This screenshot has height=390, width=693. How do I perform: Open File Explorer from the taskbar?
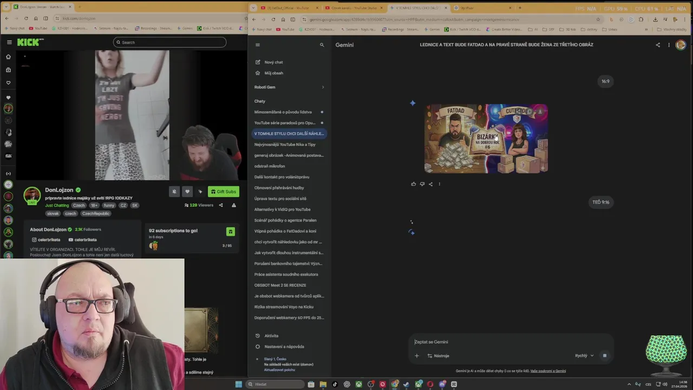[x=323, y=384]
